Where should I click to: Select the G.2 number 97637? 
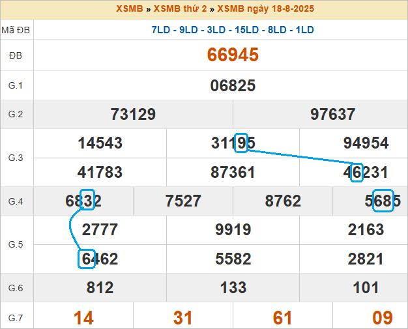[x=332, y=115]
